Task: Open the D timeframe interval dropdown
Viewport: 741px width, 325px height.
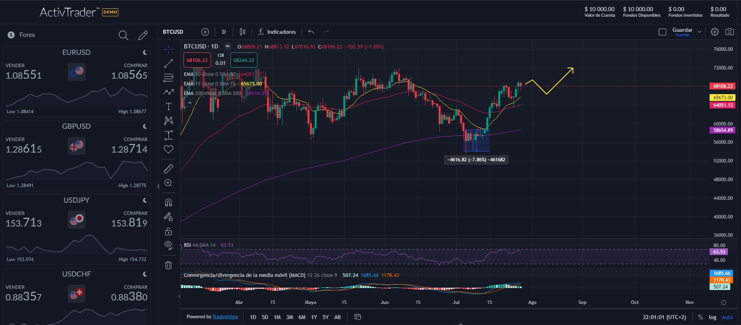Action: (224, 32)
